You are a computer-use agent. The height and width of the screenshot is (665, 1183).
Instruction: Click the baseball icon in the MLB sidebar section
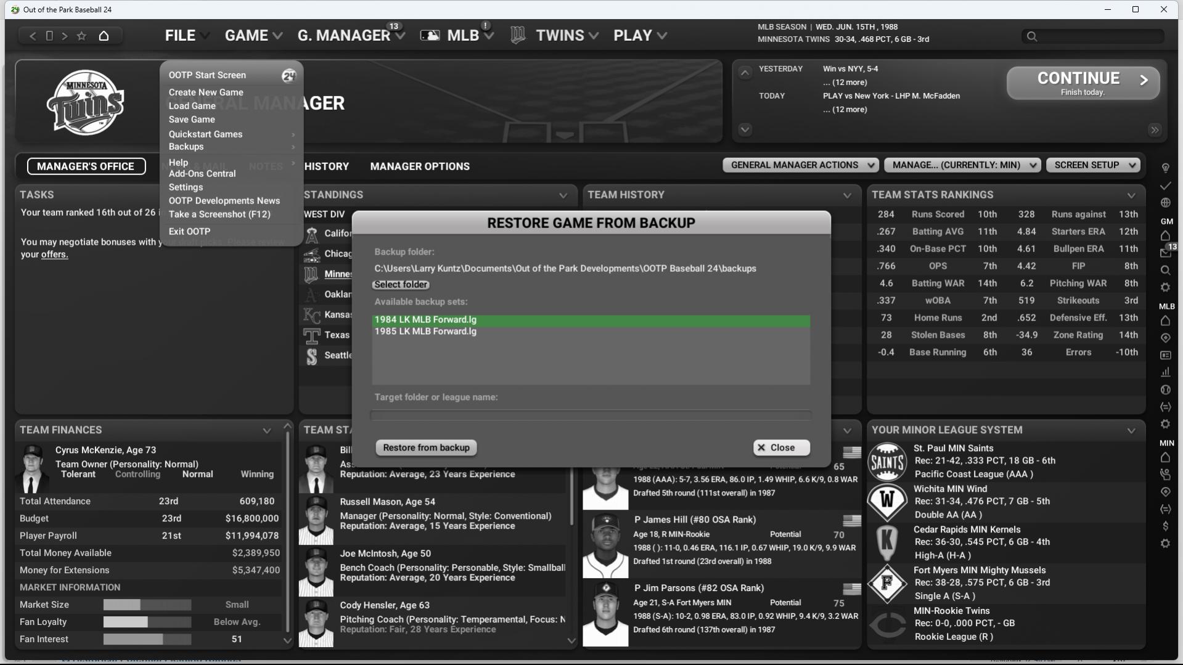click(1165, 390)
